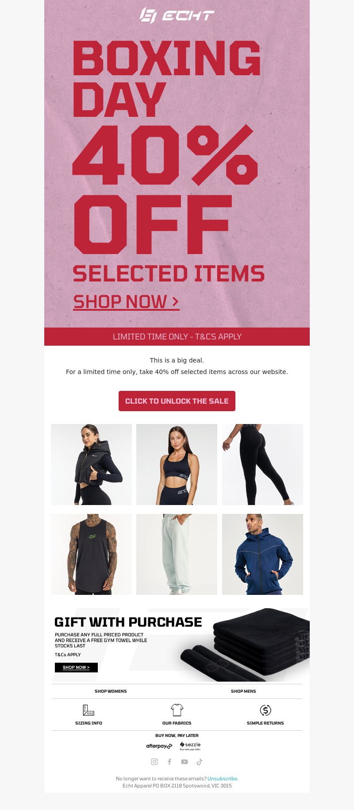Open the black hooded vest product image
The height and width of the screenshot is (810, 354).
pyautogui.click(x=91, y=464)
